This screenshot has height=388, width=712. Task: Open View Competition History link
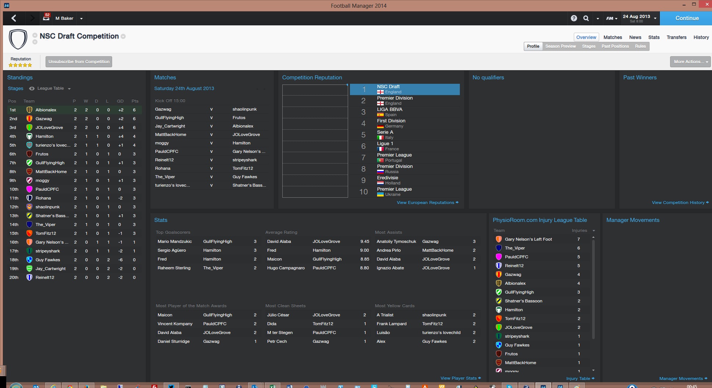pyautogui.click(x=680, y=202)
